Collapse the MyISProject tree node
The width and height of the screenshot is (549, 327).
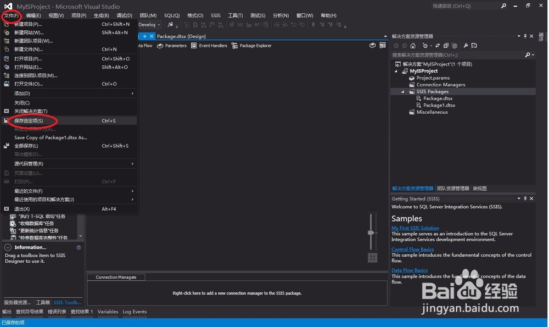tap(396, 71)
